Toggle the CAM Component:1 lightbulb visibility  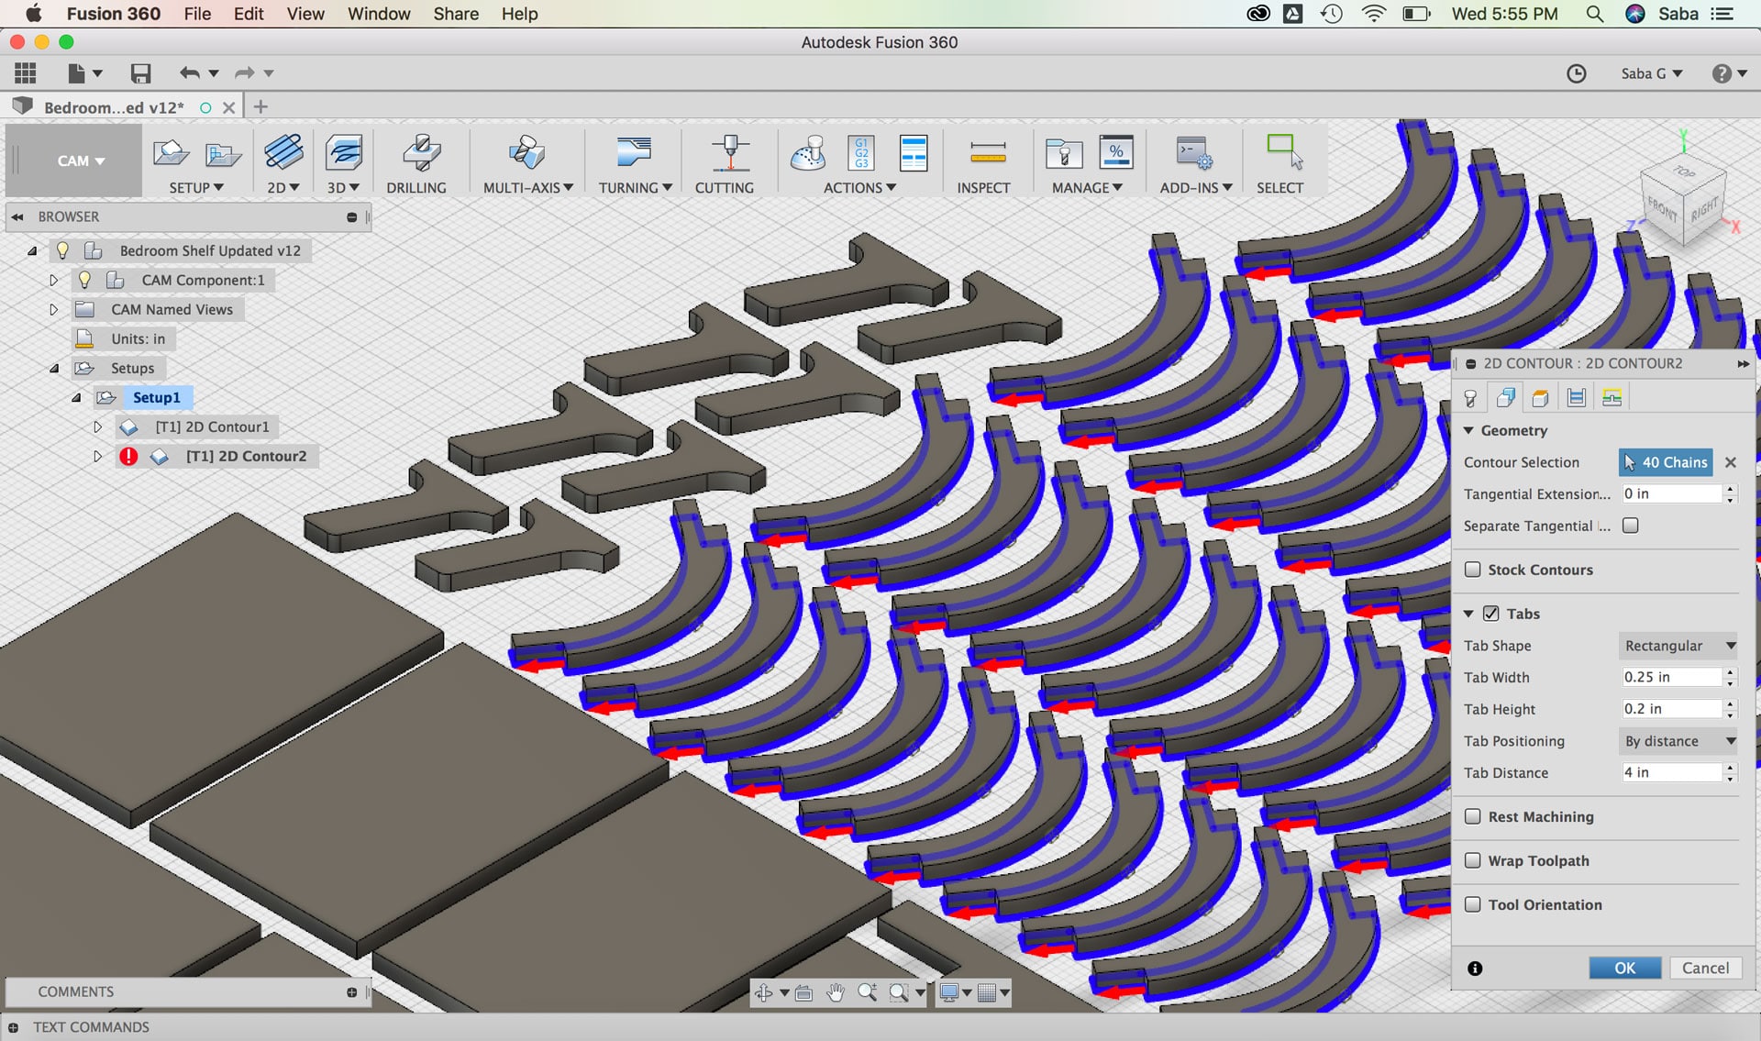click(x=84, y=280)
